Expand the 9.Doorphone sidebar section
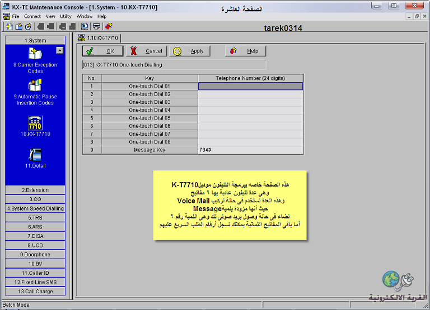The height and width of the screenshot is (310, 430). point(35,255)
